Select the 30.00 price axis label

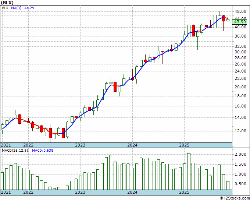(240, 52)
